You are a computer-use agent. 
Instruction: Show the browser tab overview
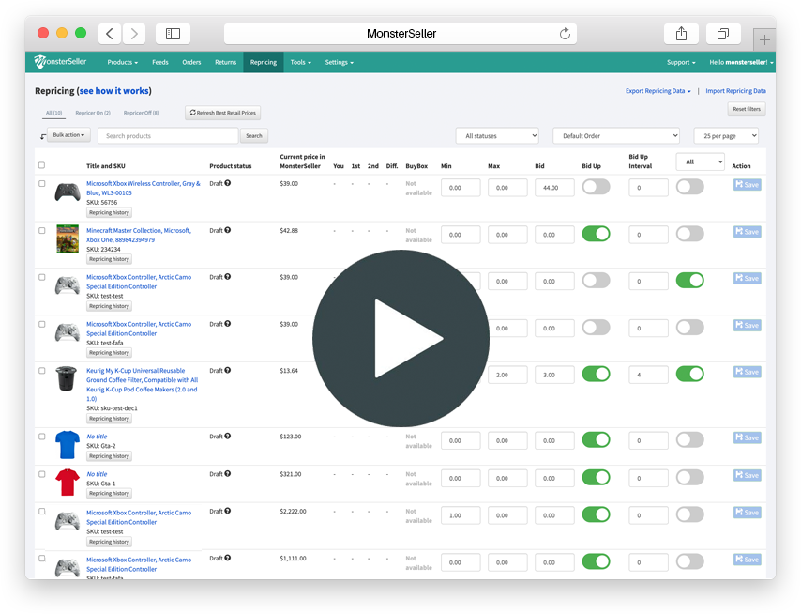click(723, 34)
